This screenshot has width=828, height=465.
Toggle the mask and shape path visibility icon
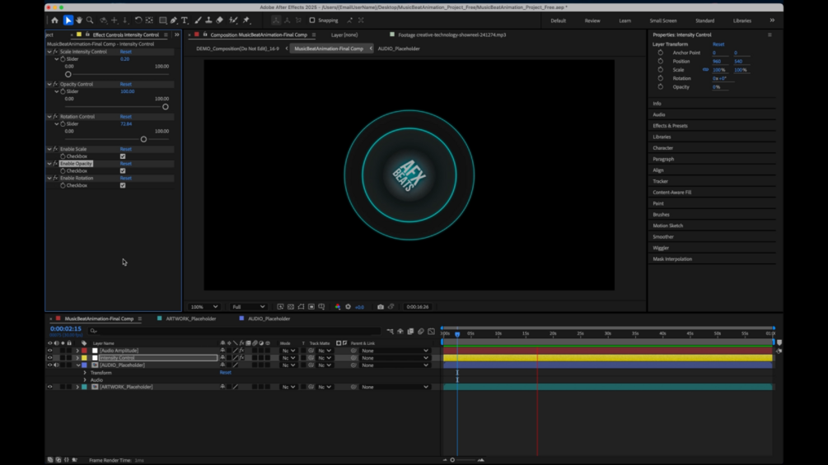pyautogui.click(x=301, y=307)
